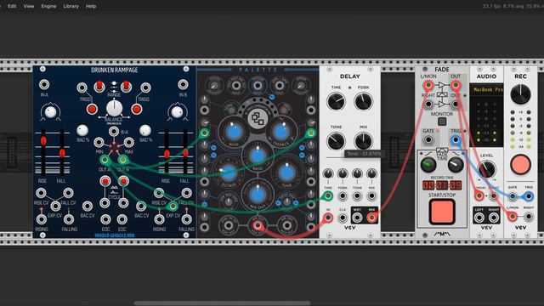The width and height of the screenshot is (544, 306).
Task: Click the BALANCE knob
Action: [114, 108]
